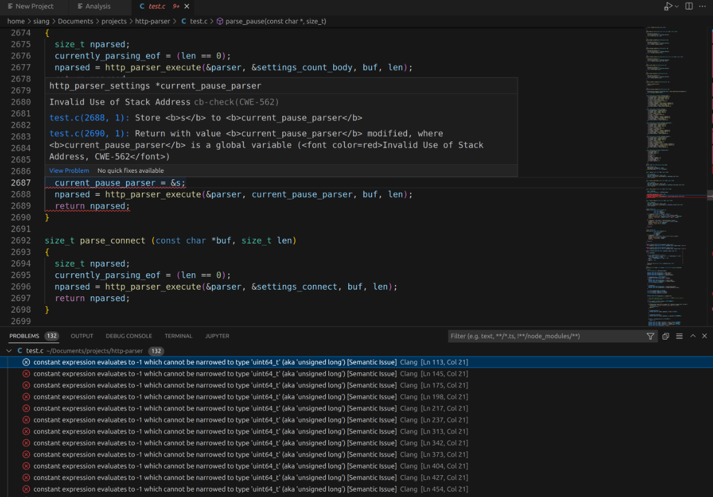Close the test.c editor tab
The width and height of the screenshot is (713, 497).
click(x=187, y=6)
